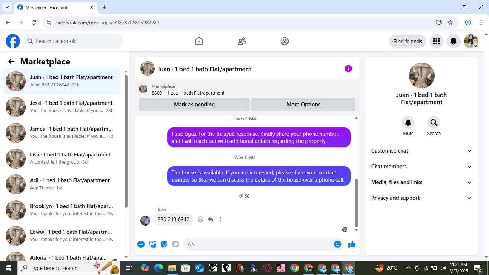Open the purple conversation information icon
The image size is (489, 275).
click(348, 68)
